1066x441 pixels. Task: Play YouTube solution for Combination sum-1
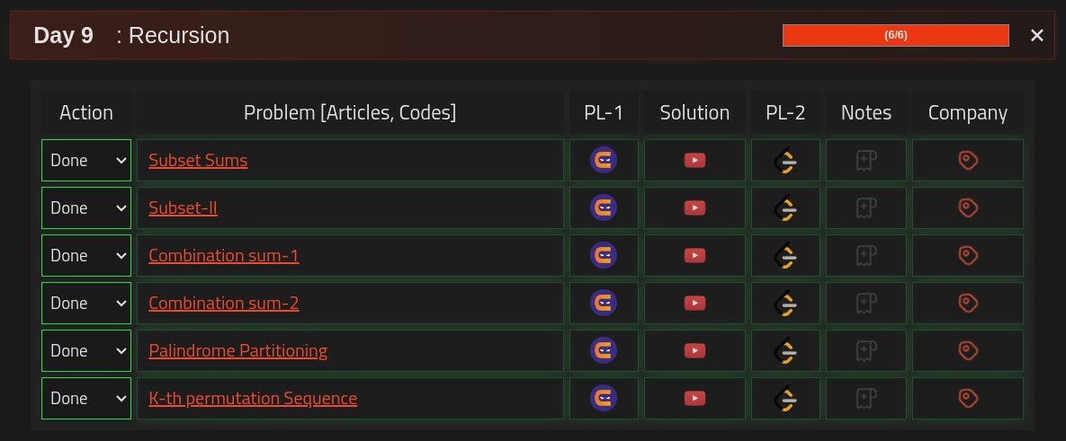pos(694,255)
